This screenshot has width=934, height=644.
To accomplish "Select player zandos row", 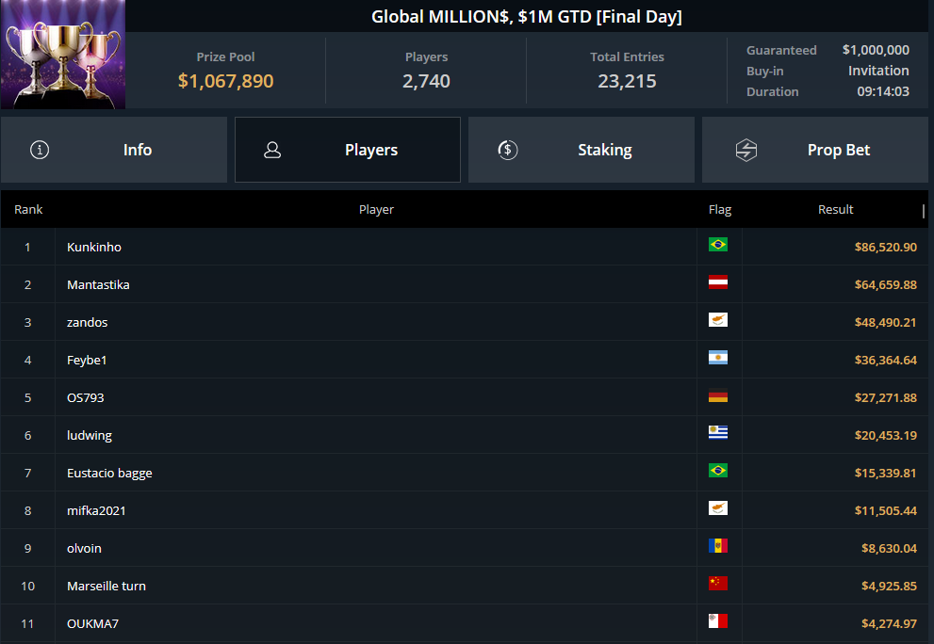I will (x=465, y=322).
